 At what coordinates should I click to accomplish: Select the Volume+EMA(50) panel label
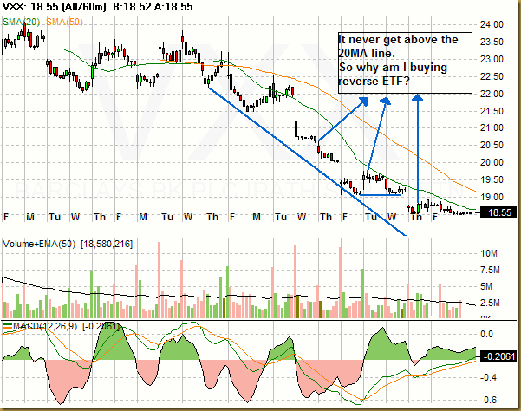40,245
